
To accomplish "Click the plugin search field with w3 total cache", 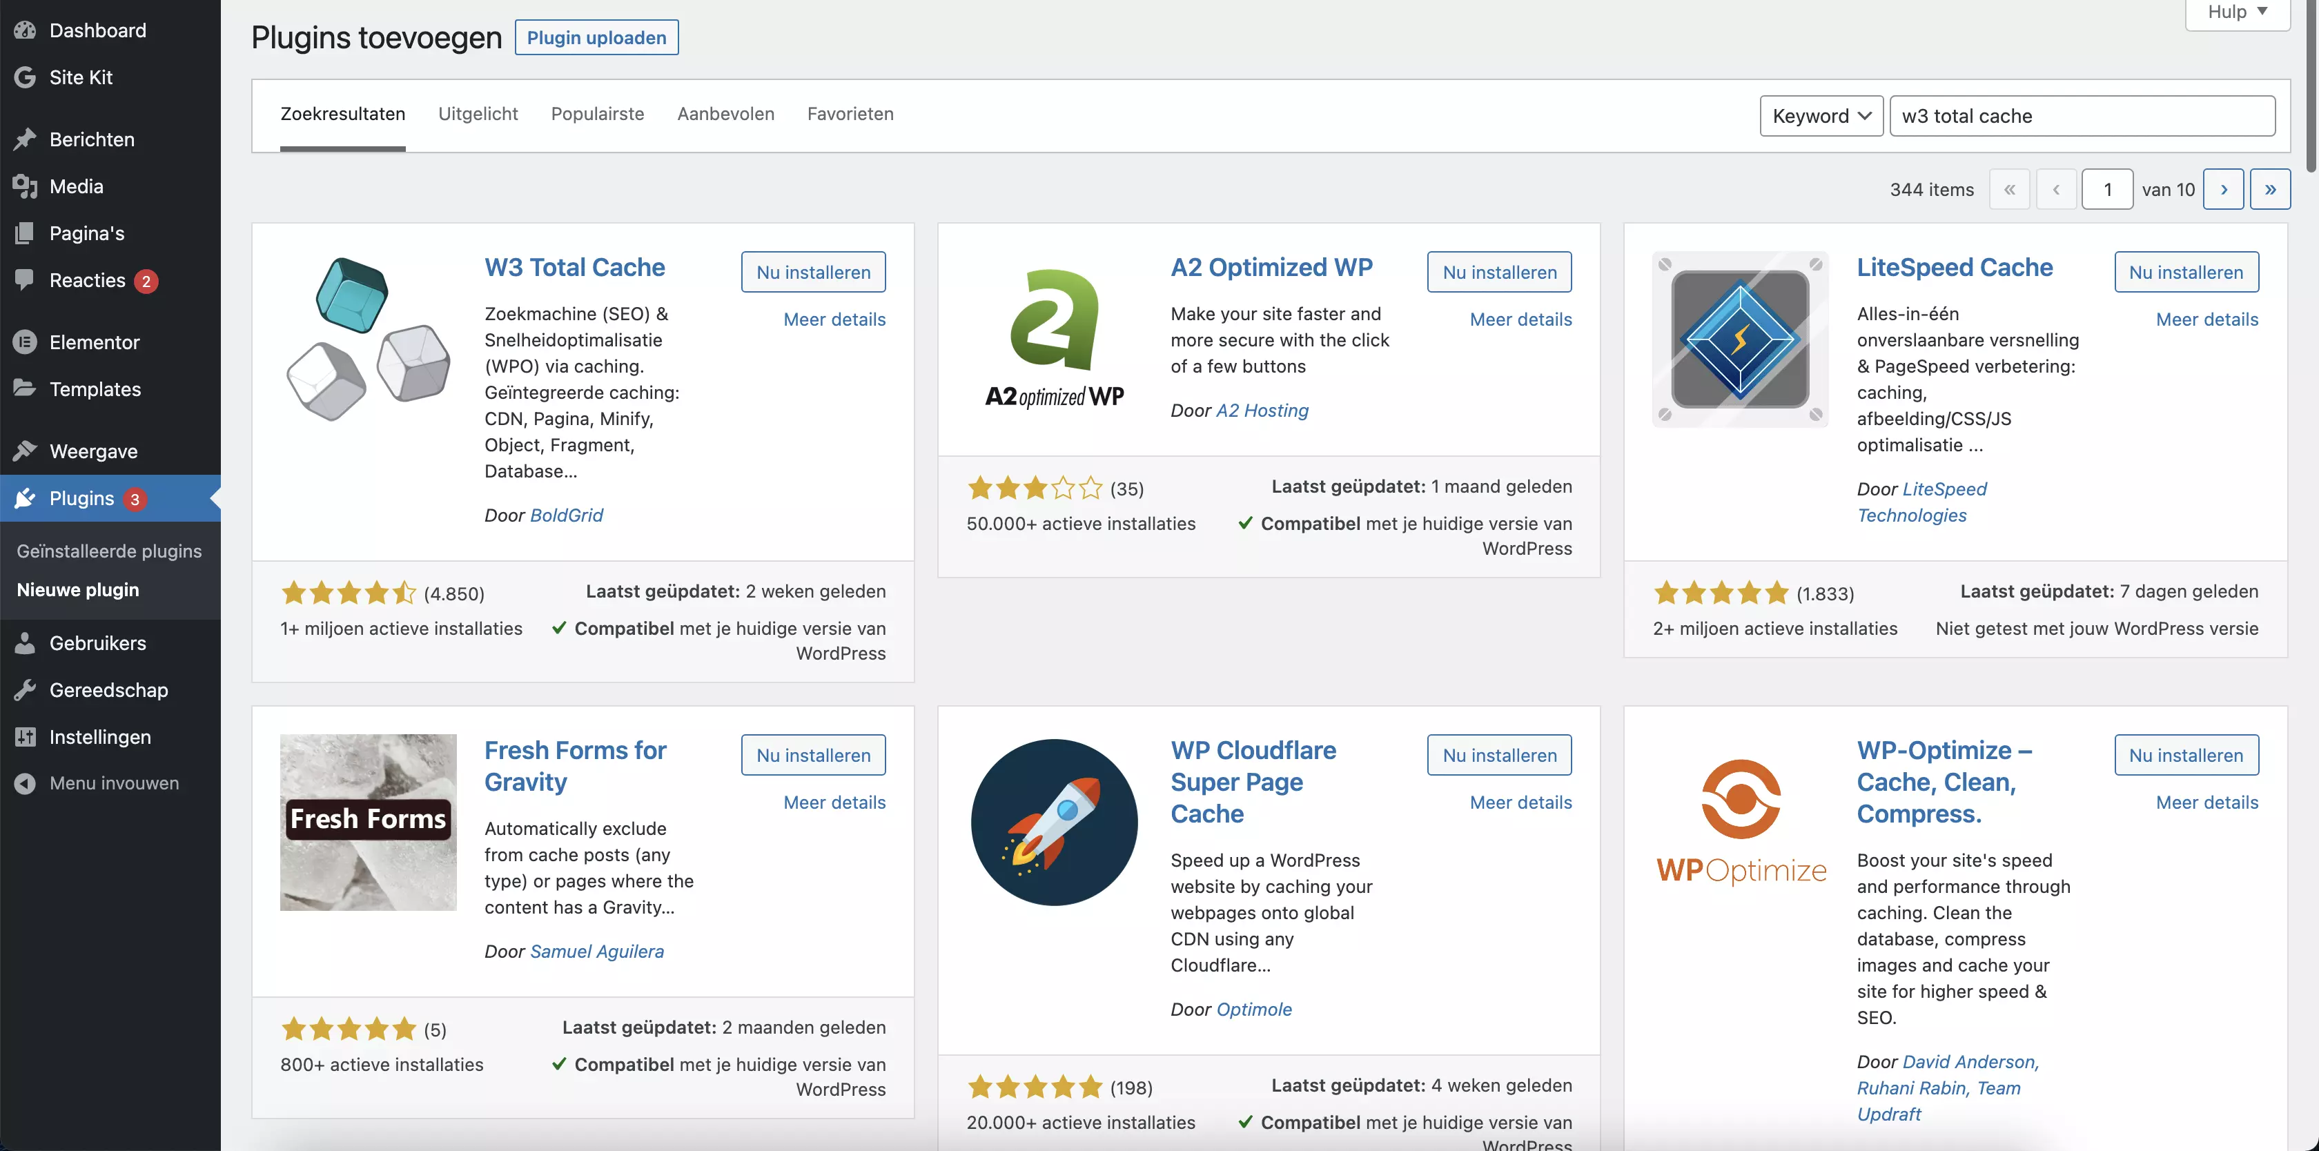I will point(2082,116).
